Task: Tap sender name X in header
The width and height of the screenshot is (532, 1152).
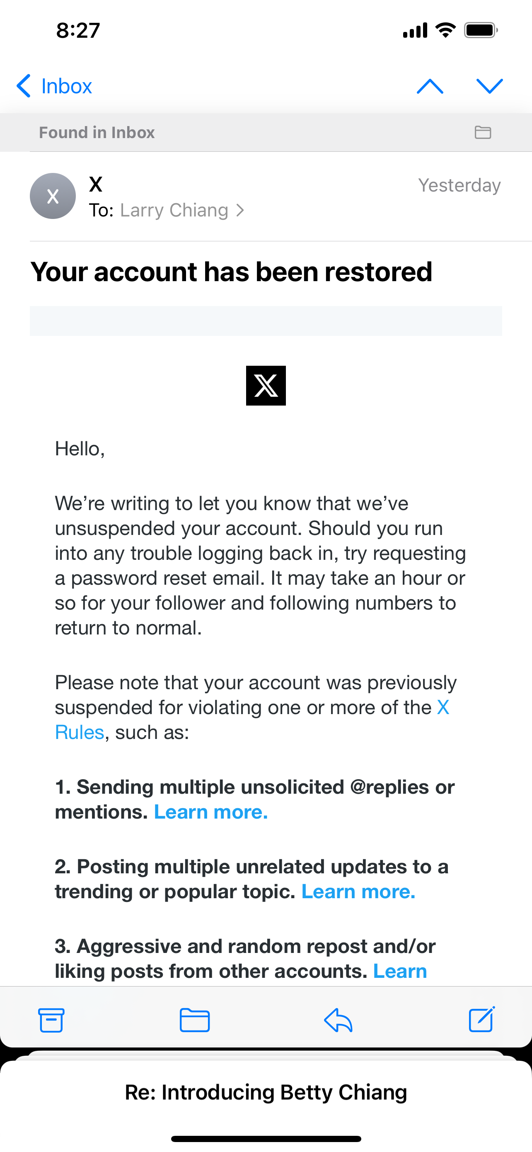Action: click(x=96, y=184)
